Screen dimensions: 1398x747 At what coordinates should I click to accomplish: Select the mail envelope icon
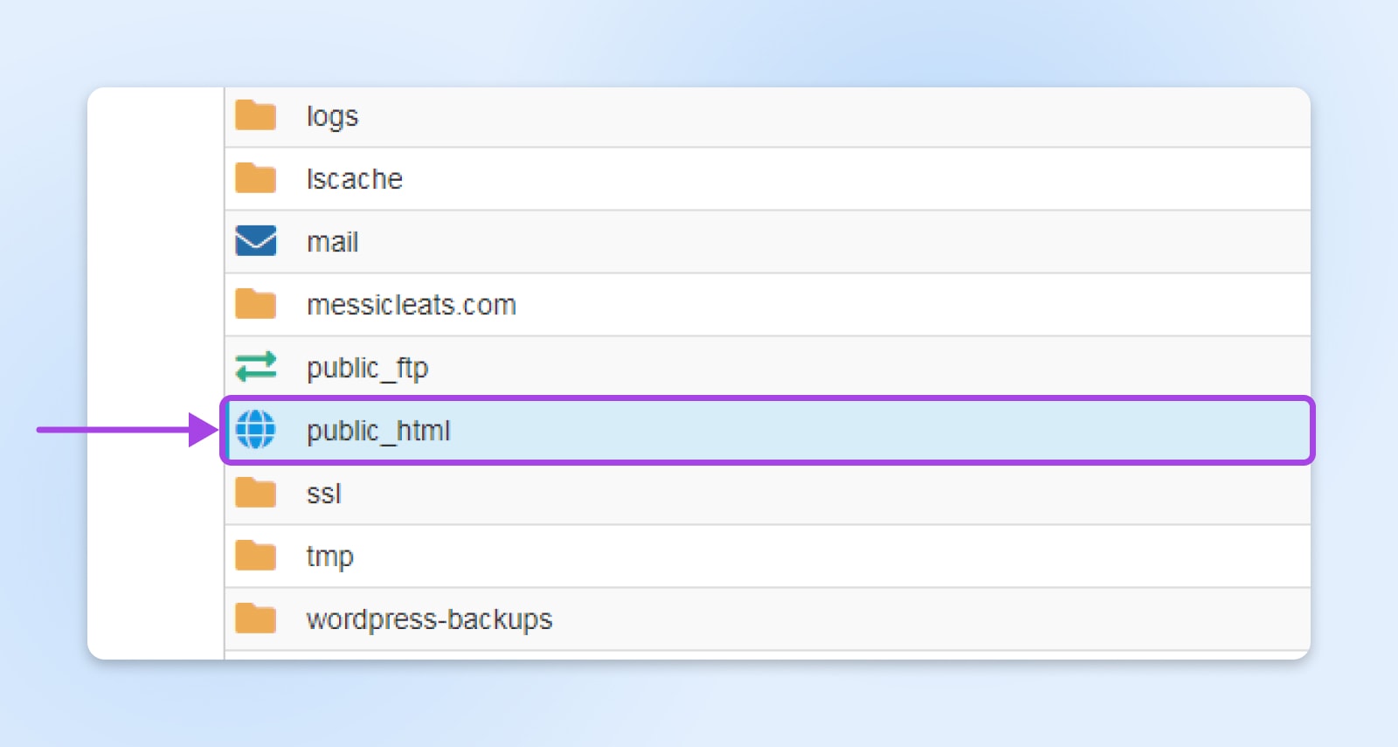253,240
